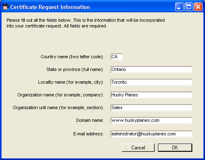This screenshot has width=205, height=160.
Task: Select the State or province field with Ontario
Action: click(x=151, y=69)
